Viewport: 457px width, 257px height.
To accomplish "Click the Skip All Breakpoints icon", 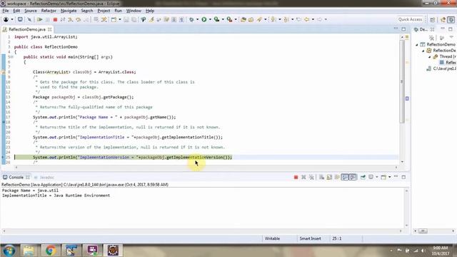I will point(29,19).
